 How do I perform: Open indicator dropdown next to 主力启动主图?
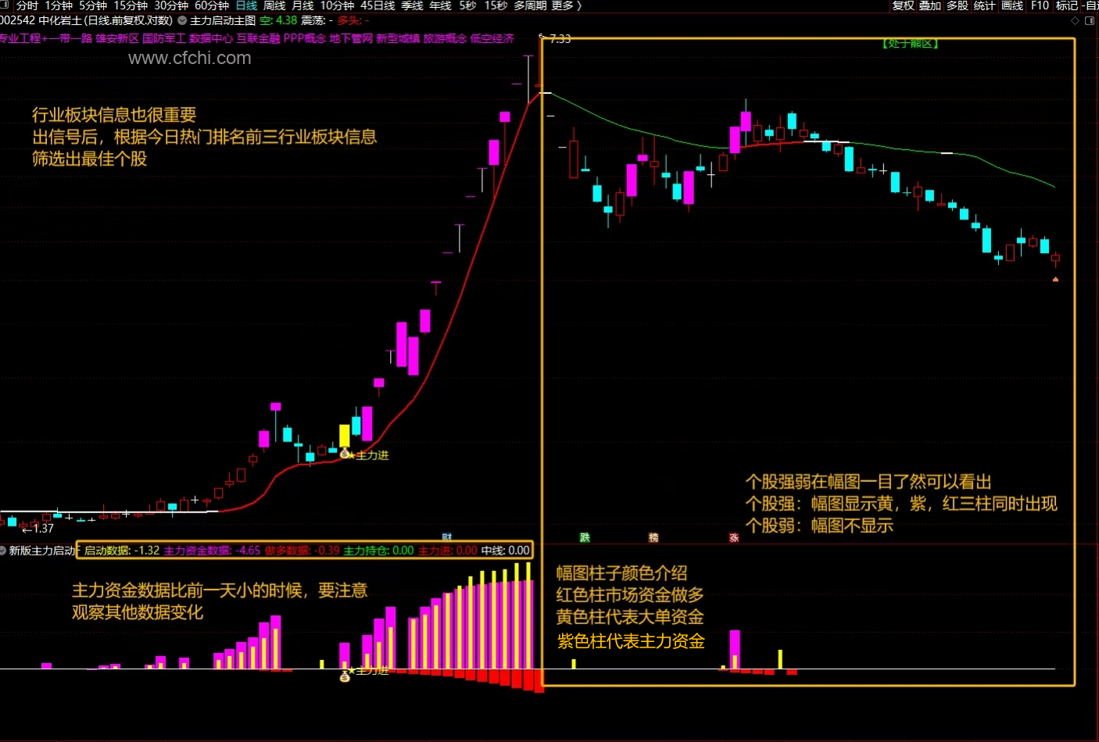pyautogui.click(x=182, y=20)
